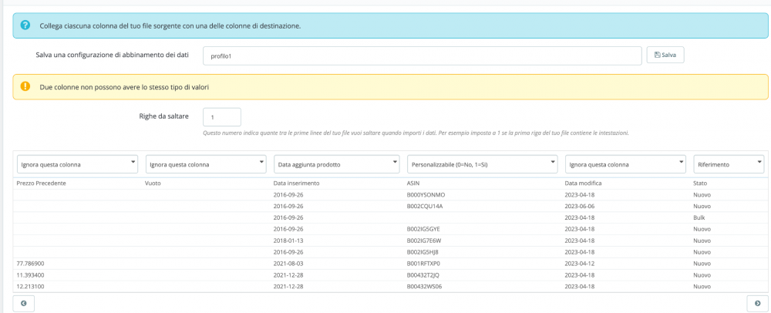Screen dimensions: 771x313
Task: Click the Collega ciascuna colonna info text
Action: [x=170, y=25]
